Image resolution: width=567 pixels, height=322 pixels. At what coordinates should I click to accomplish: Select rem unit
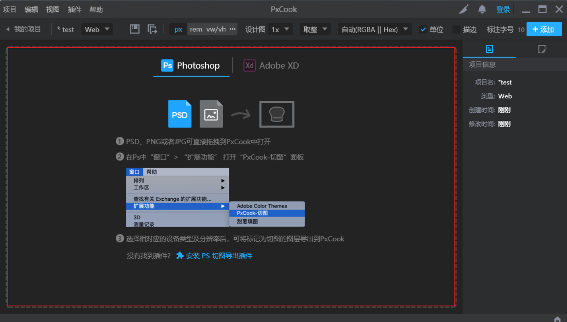tap(196, 29)
